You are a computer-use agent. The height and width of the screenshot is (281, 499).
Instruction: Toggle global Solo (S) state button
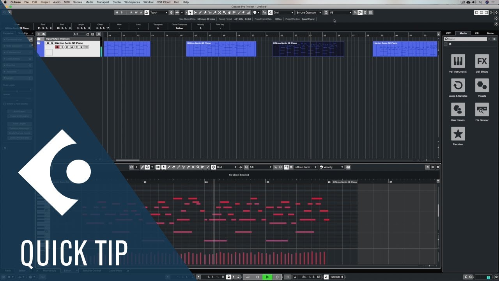coord(121,12)
